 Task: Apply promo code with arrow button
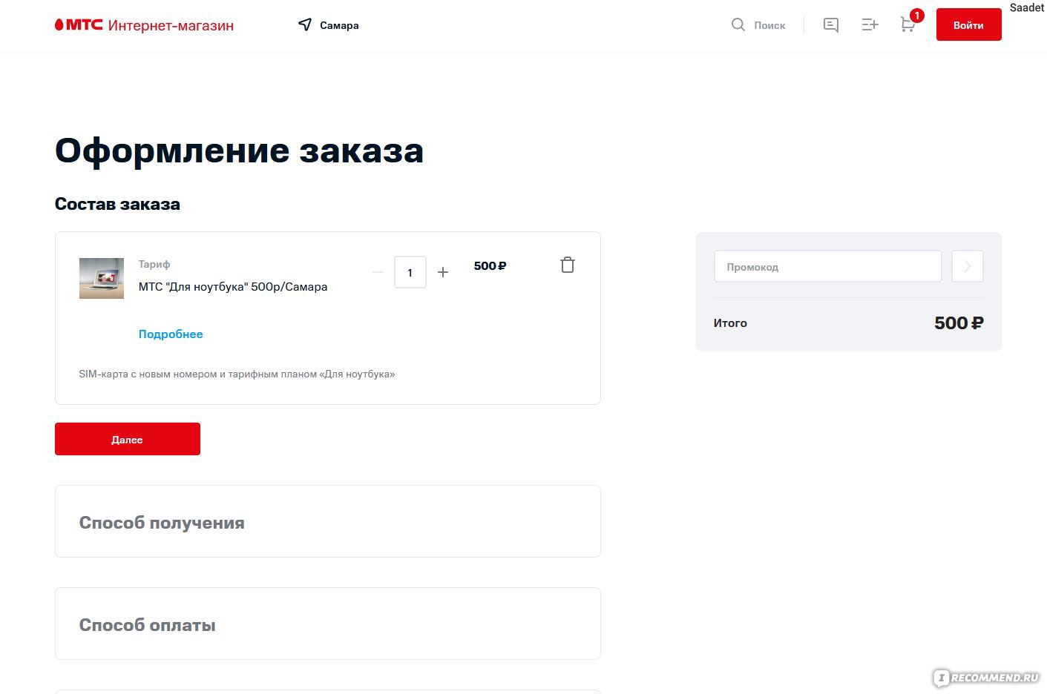[968, 266]
